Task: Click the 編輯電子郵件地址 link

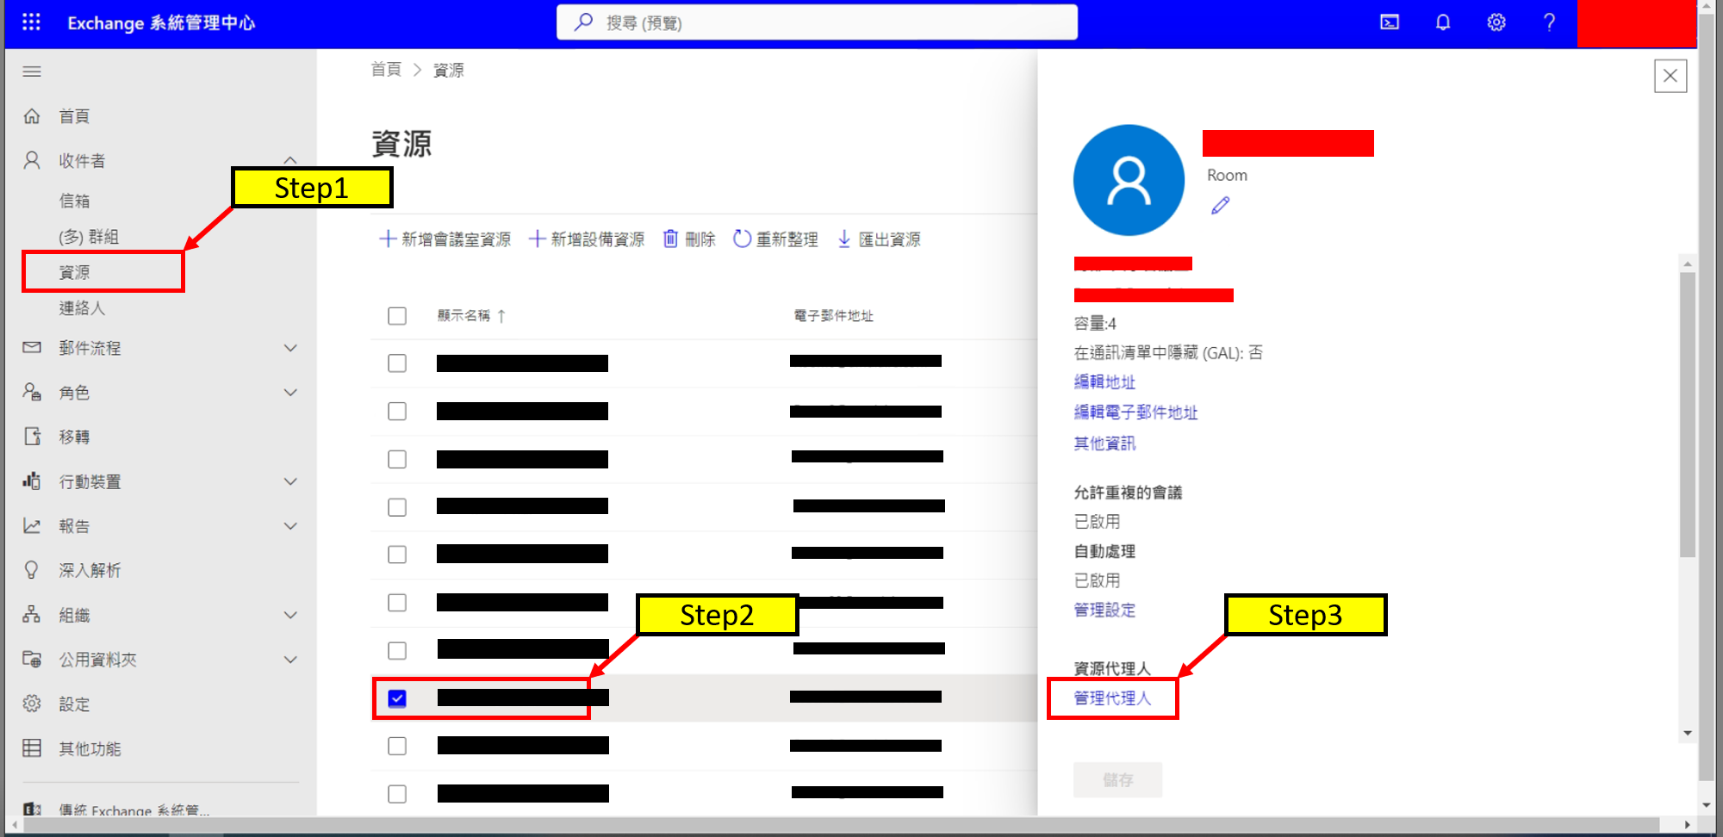Action: pos(1135,412)
